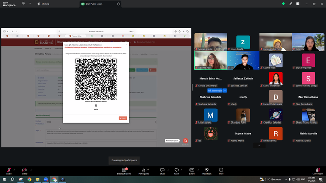The height and width of the screenshot is (183, 326).
Task: Open Host tools shield menu
Action: click(x=207, y=171)
